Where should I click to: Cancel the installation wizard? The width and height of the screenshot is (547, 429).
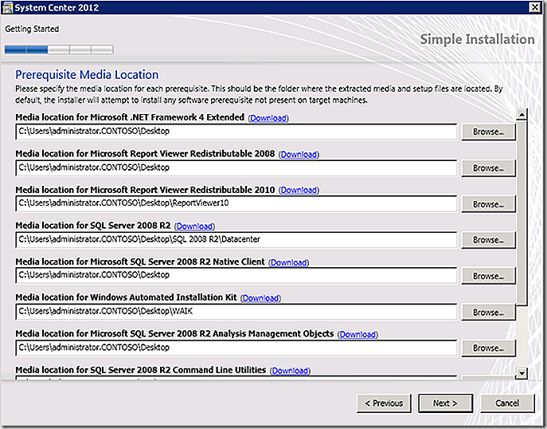(x=507, y=403)
